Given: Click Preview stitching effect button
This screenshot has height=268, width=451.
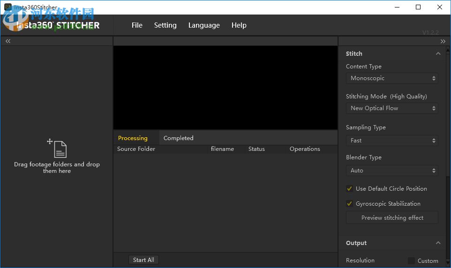Looking at the screenshot, I should 392,218.
